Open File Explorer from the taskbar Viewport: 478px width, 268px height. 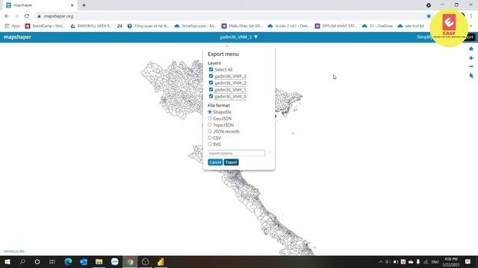point(99,261)
